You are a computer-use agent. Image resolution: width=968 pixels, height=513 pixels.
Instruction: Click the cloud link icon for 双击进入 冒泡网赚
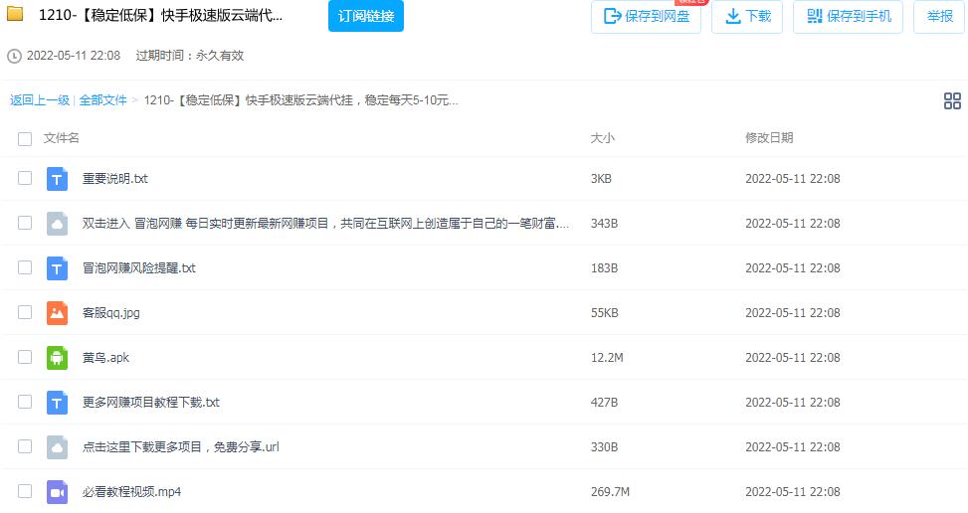pos(58,224)
